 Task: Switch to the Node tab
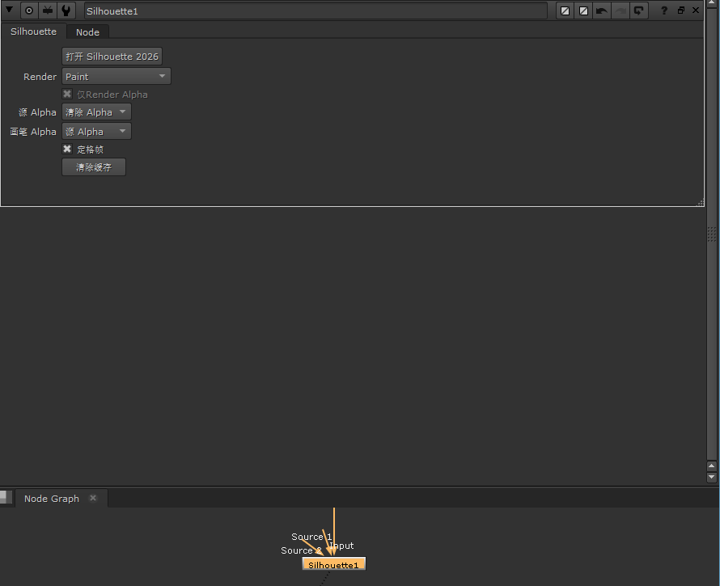[87, 32]
